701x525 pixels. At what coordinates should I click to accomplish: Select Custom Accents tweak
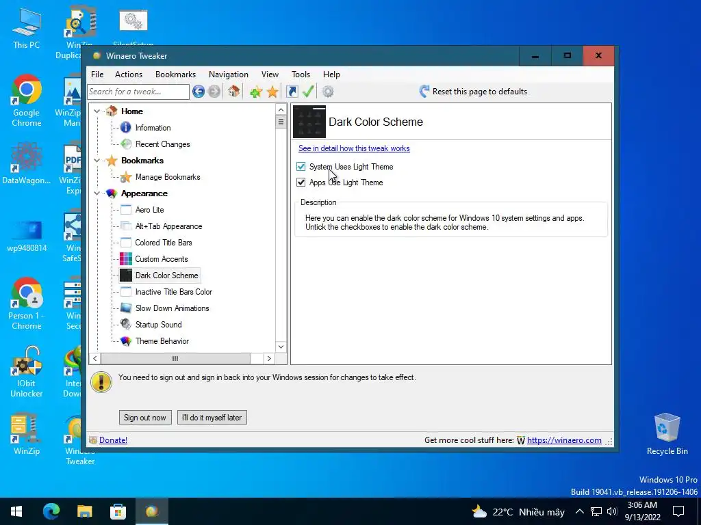point(161,259)
